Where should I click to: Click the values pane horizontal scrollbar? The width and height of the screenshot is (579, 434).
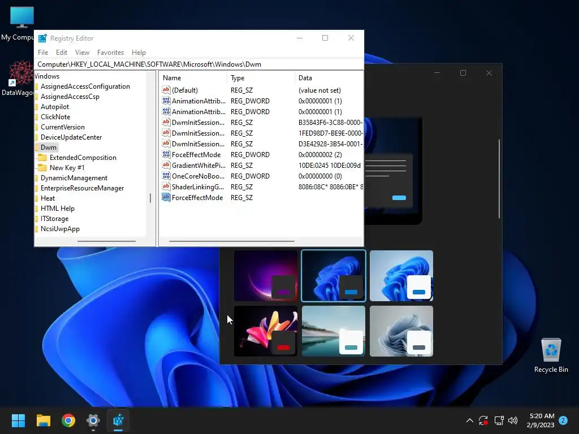pyautogui.click(x=231, y=241)
